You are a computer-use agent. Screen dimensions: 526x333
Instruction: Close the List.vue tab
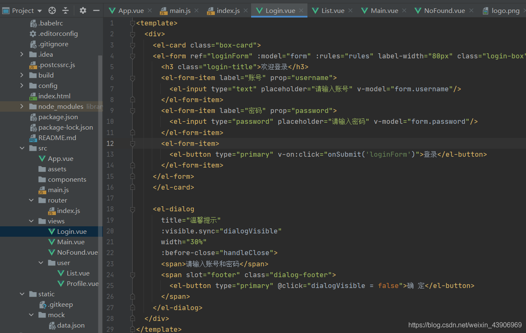(x=350, y=11)
